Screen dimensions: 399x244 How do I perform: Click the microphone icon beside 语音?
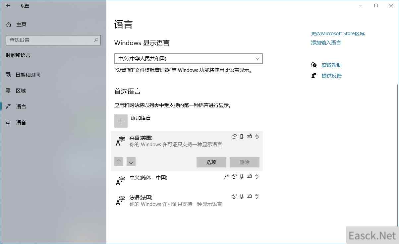pos(9,122)
